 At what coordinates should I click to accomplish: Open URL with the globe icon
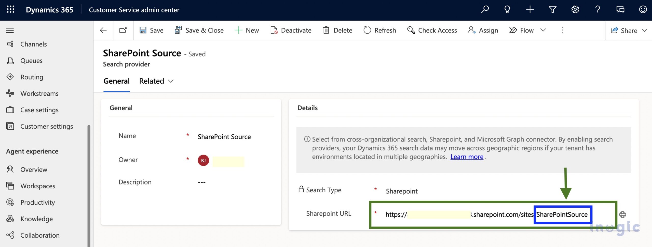point(622,215)
